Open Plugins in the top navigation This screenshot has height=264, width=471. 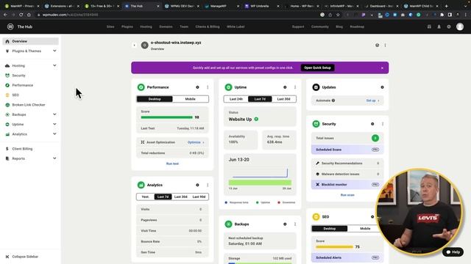(x=127, y=26)
